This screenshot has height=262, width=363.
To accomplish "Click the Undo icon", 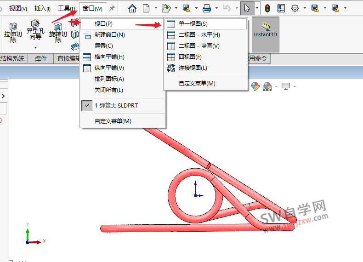I will [227, 8].
